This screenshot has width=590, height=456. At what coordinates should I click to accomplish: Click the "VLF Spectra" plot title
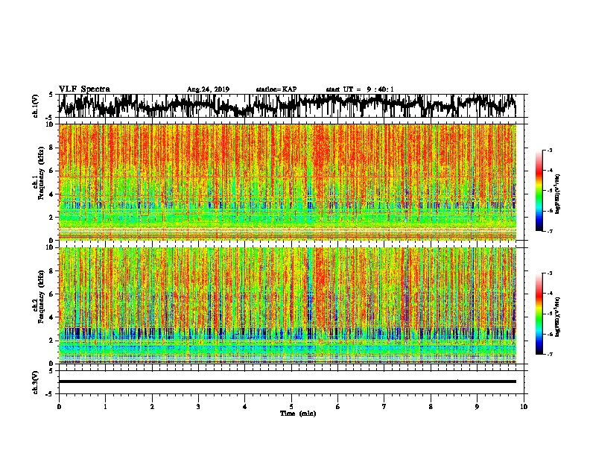[x=84, y=89]
